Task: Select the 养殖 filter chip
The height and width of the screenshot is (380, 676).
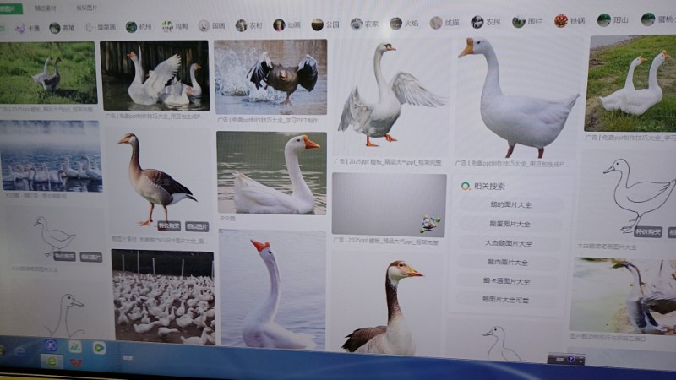Action: click(x=62, y=28)
